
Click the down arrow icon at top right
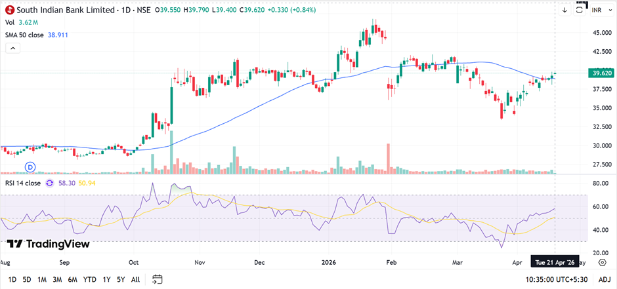click(x=564, y=10)
